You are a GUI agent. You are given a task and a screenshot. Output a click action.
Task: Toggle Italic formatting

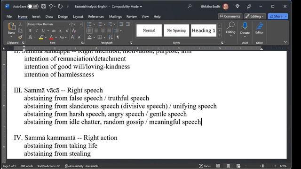37,31
